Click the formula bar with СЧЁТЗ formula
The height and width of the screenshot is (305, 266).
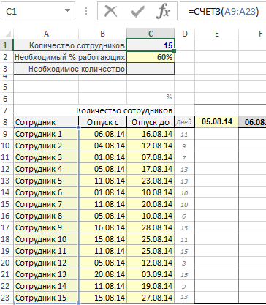click(223, 11)
